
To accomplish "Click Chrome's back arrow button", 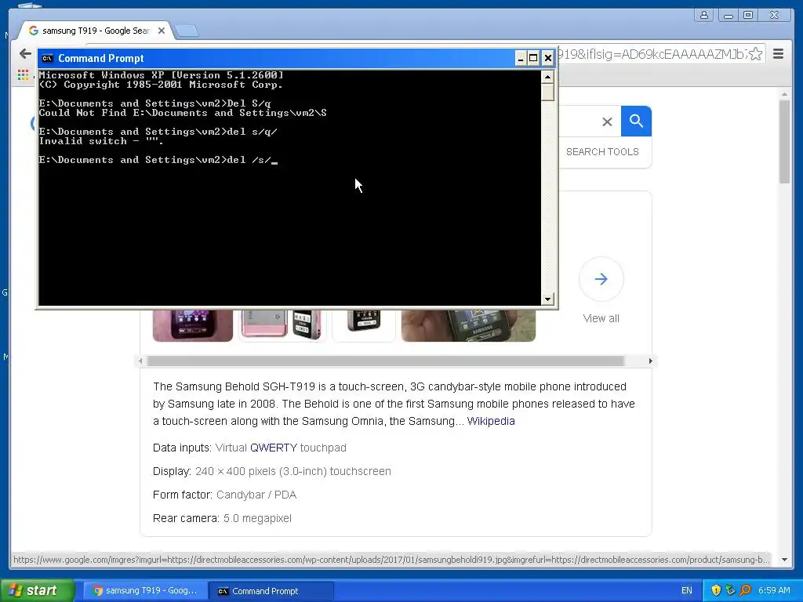I will click(x=25, y=54).
